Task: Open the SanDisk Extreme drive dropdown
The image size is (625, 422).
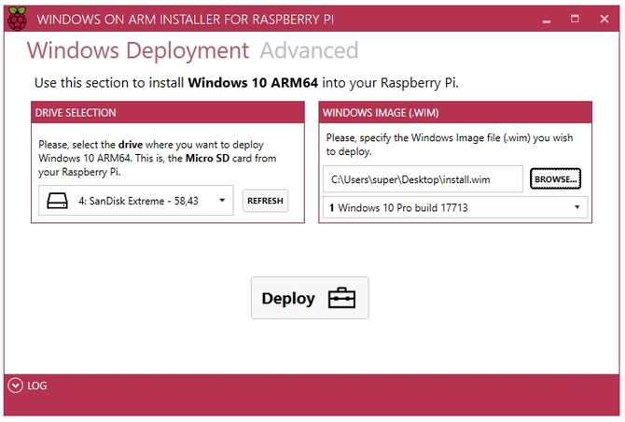Action: click(x=136, y=201)
